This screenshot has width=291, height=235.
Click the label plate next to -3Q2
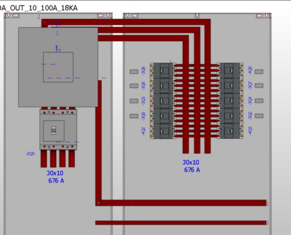coord(259,116)
